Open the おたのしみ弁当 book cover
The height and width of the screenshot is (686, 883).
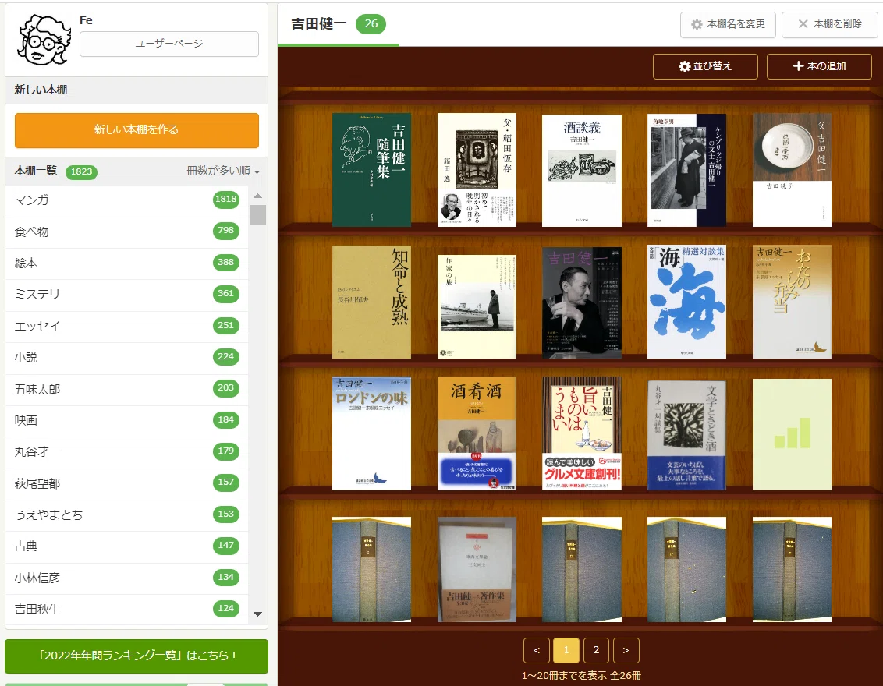pyautogui.click(x=793, y=302)
